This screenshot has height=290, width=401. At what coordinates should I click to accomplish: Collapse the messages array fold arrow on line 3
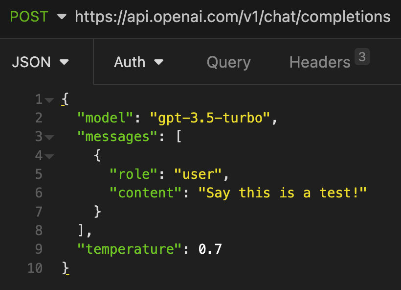(49, 137)
